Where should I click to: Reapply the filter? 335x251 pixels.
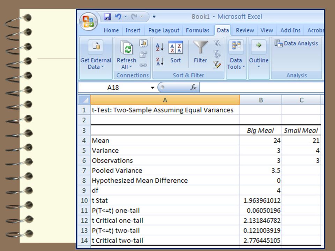pos(217,54)
